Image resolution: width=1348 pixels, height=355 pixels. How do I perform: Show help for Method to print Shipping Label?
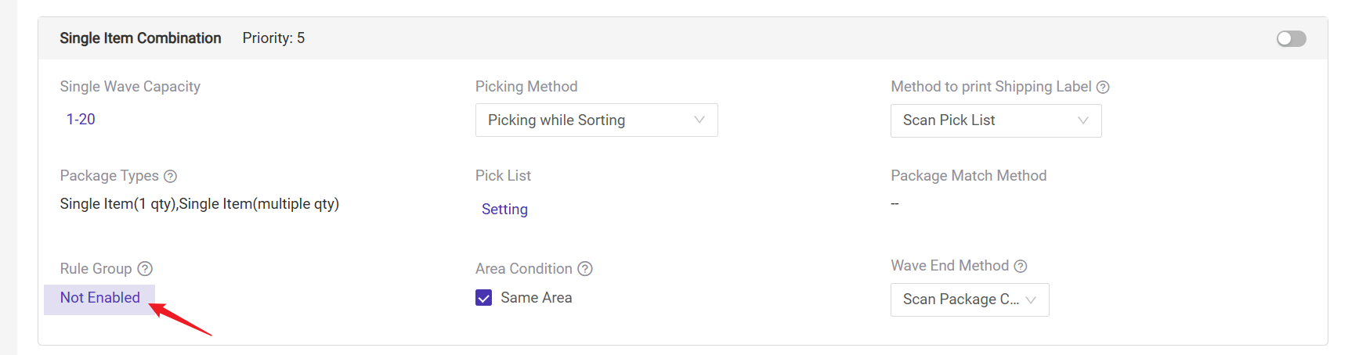click(x=1103, y=87)
